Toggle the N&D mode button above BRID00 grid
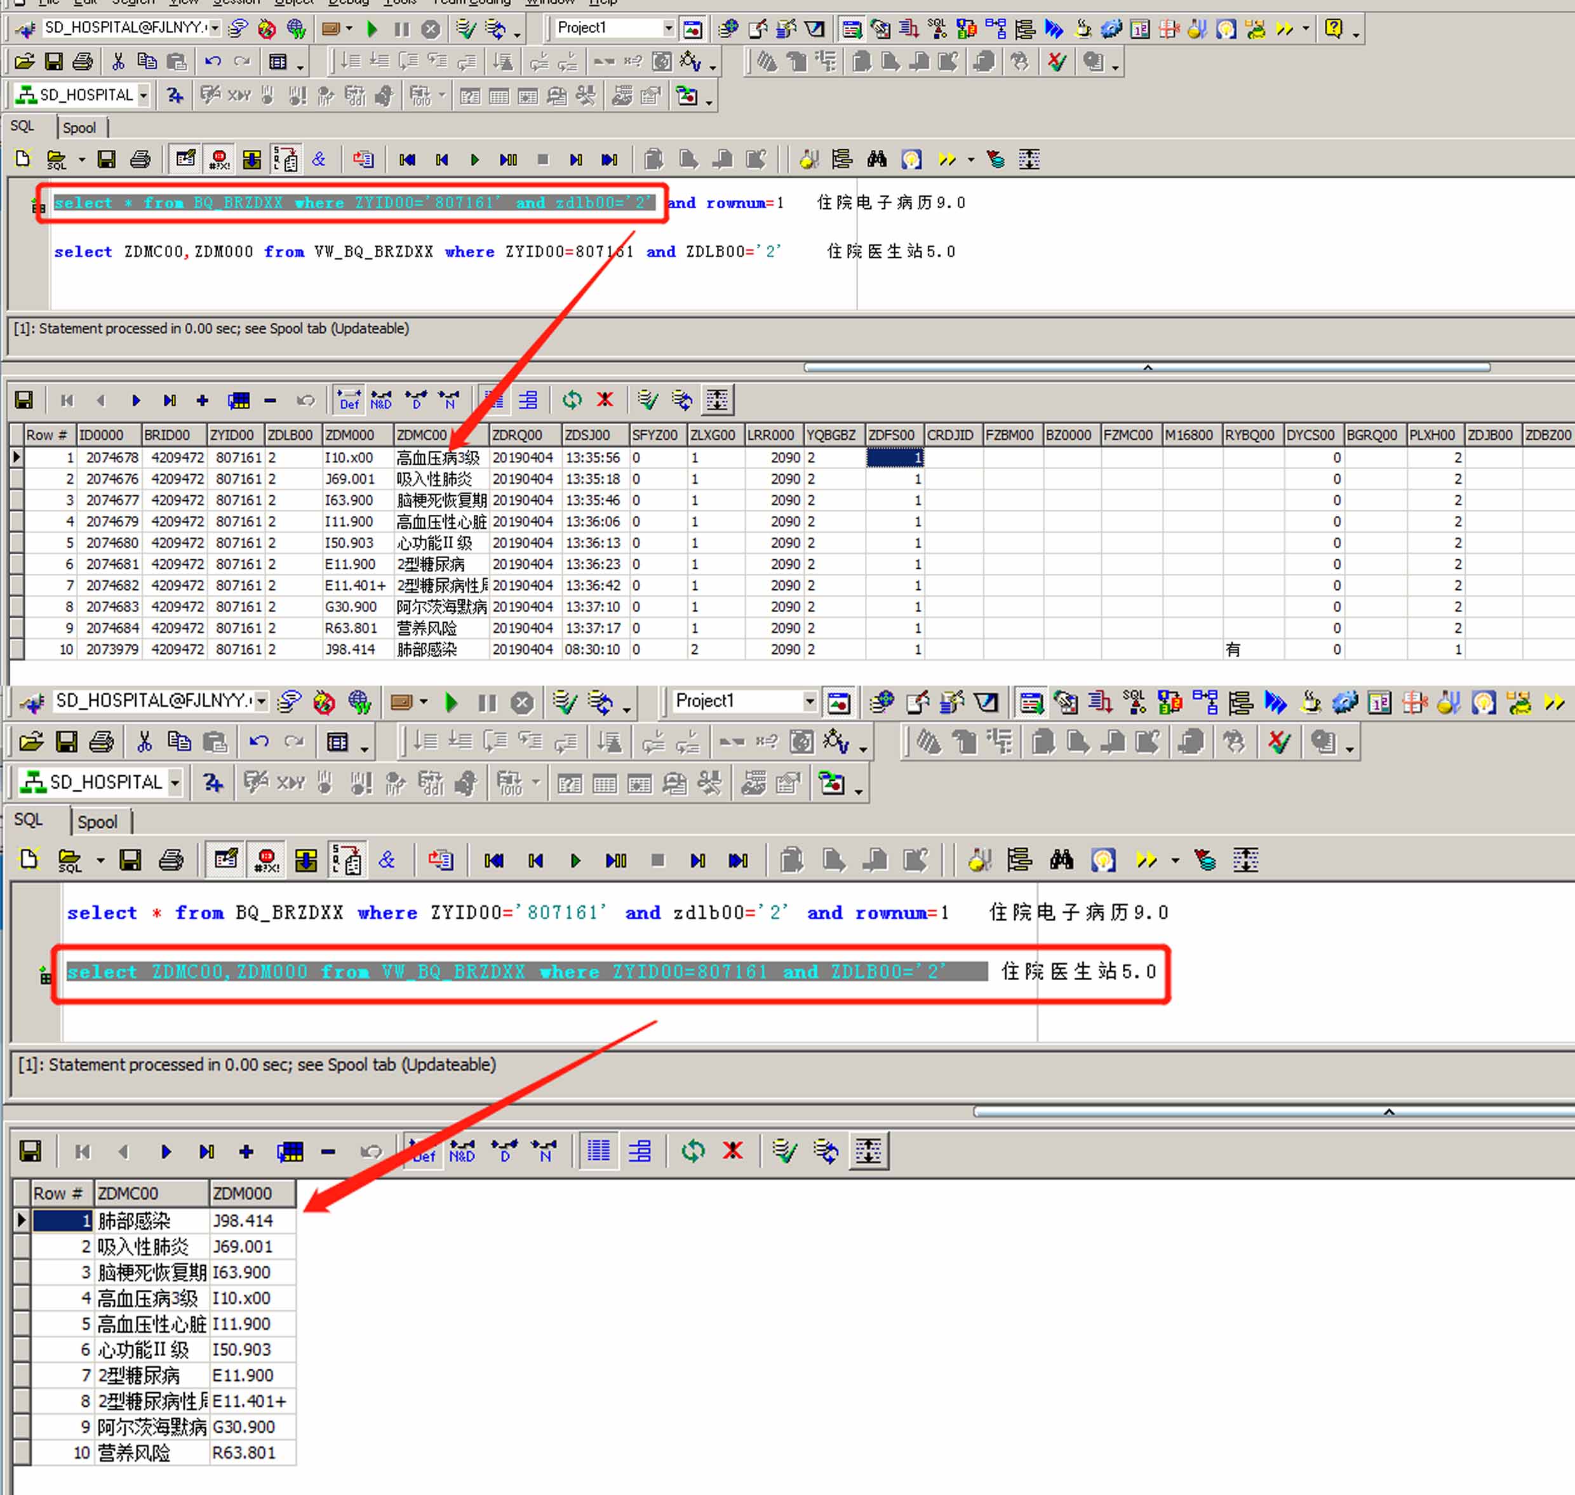Image resolution: width=1575 pixels, height=1495 pixels. point(381,400)
